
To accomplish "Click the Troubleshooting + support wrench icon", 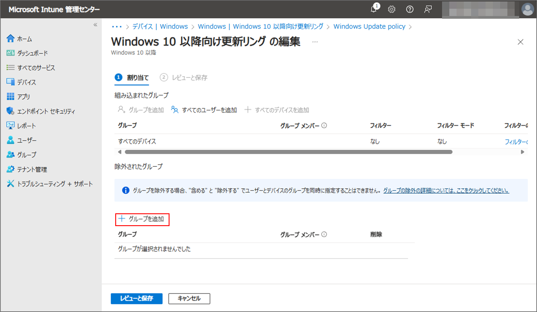I will tap(10, 183).
